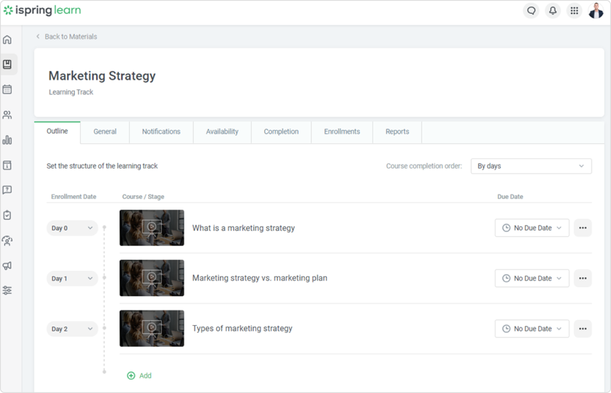Open the megaphone announcements icon in sidebar
Image resolution: width=611 pixels, height=393 pixels.
(x=7, y=266)
